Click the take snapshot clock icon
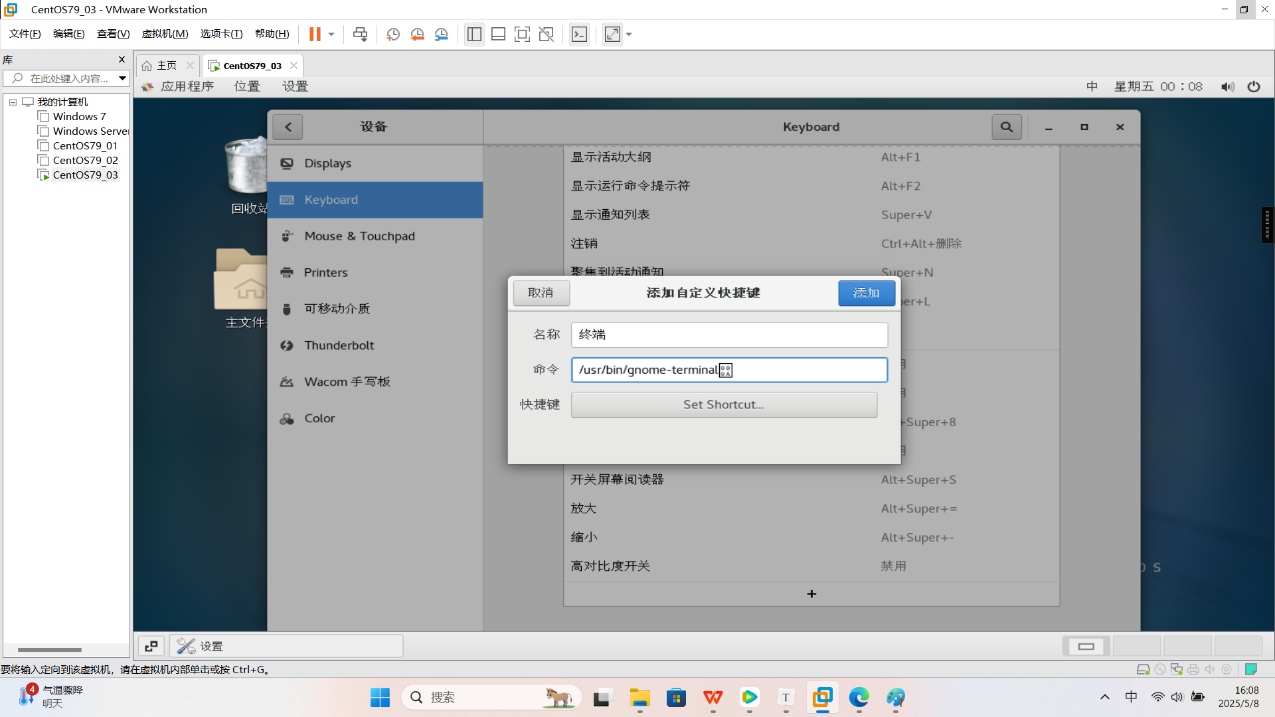1275x717 pixels. (393, 34)
